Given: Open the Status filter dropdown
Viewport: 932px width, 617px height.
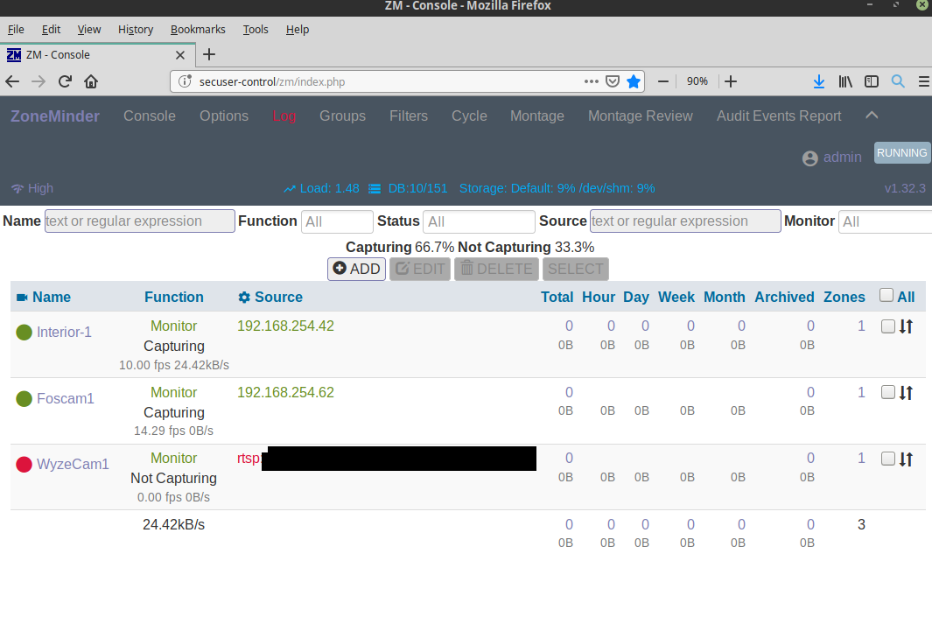Looking at the screenshot, I should [479, 221].
